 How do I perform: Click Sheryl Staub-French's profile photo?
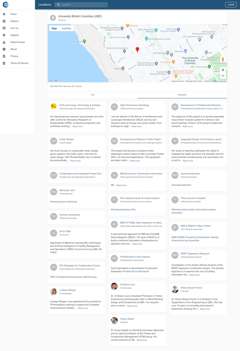click(x=175, y=289)
